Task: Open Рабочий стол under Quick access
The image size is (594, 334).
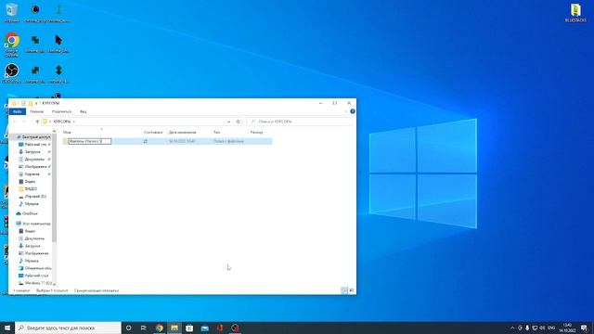Action: coord(35,145)
